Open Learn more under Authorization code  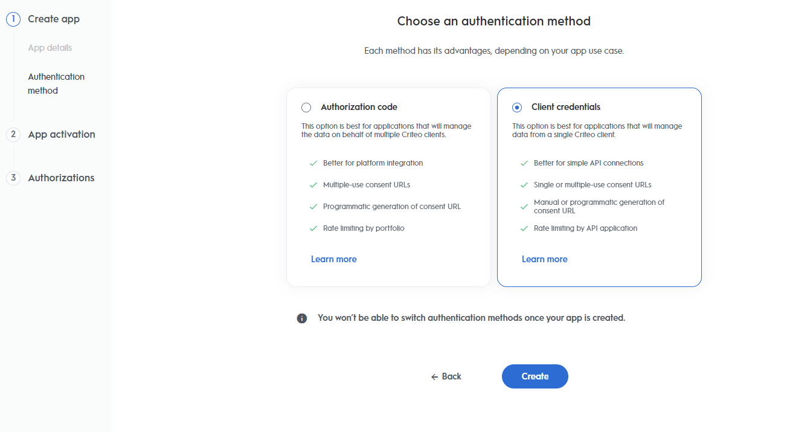(x=334, y=259)
